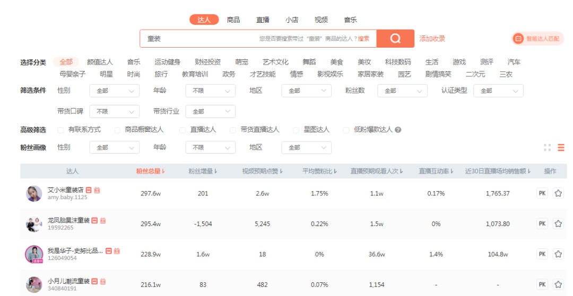573x296 pixels.
Task: Click the orange search magnifier button
Action: coord(395,39)
